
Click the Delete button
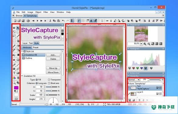coord(53,59)
